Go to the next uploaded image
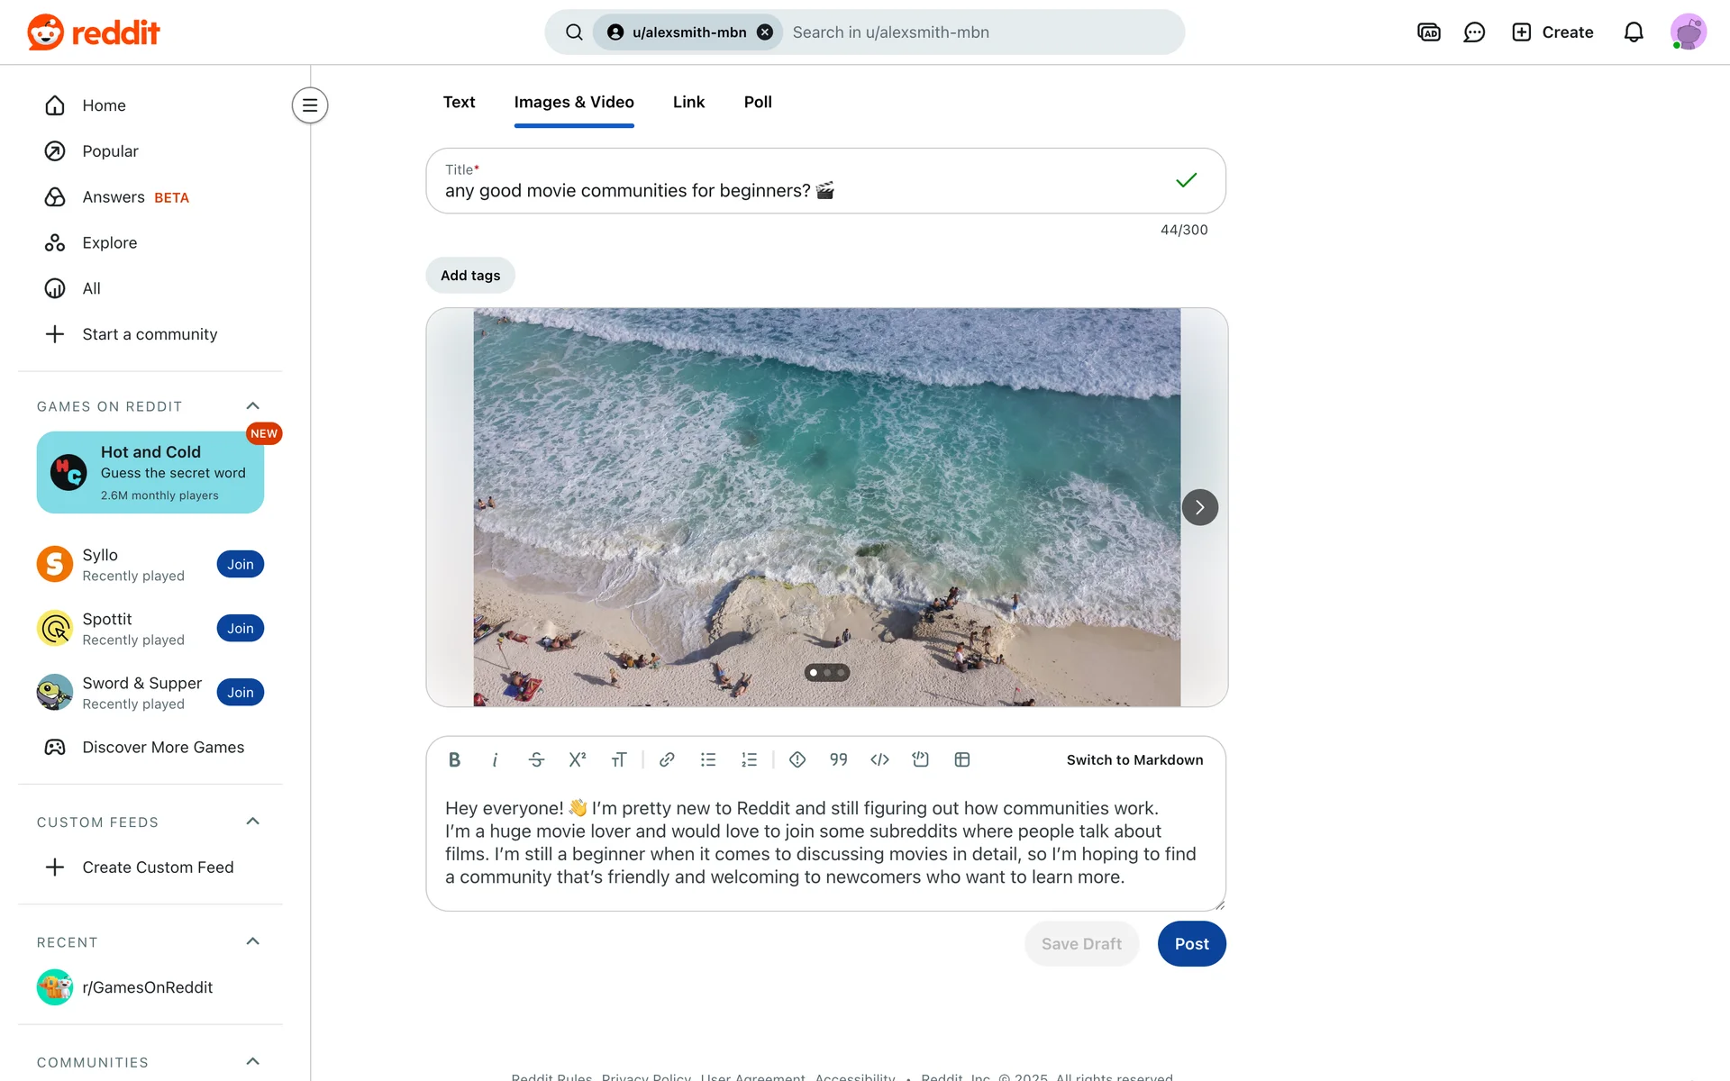This screenshot has height=1081, width=1730. pyautogui.click(x=1199, y=507)
